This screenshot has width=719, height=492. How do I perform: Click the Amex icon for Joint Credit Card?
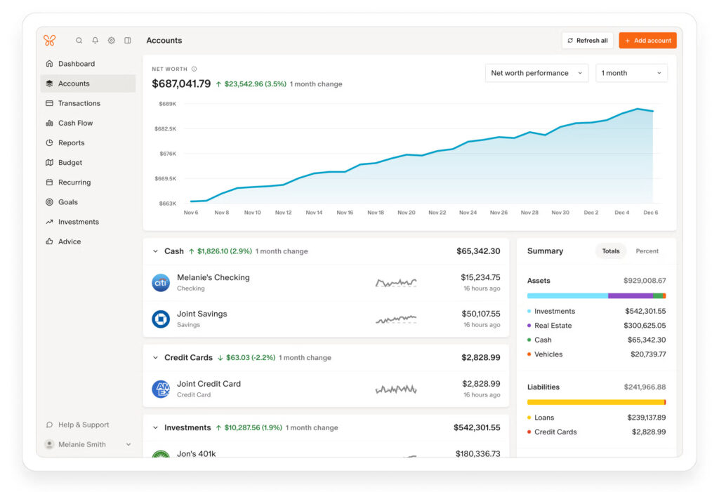coord(161,389)
